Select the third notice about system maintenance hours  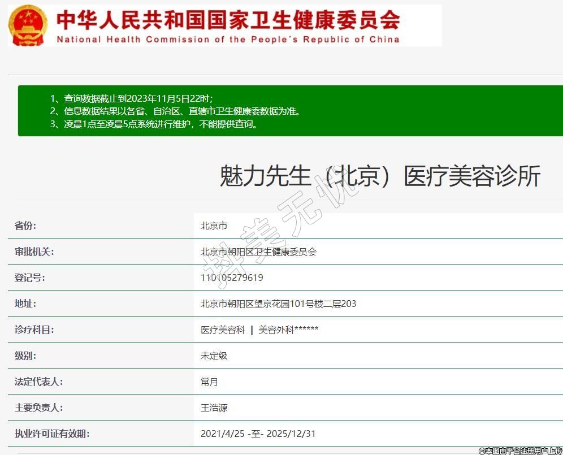[x=154, y=124]
